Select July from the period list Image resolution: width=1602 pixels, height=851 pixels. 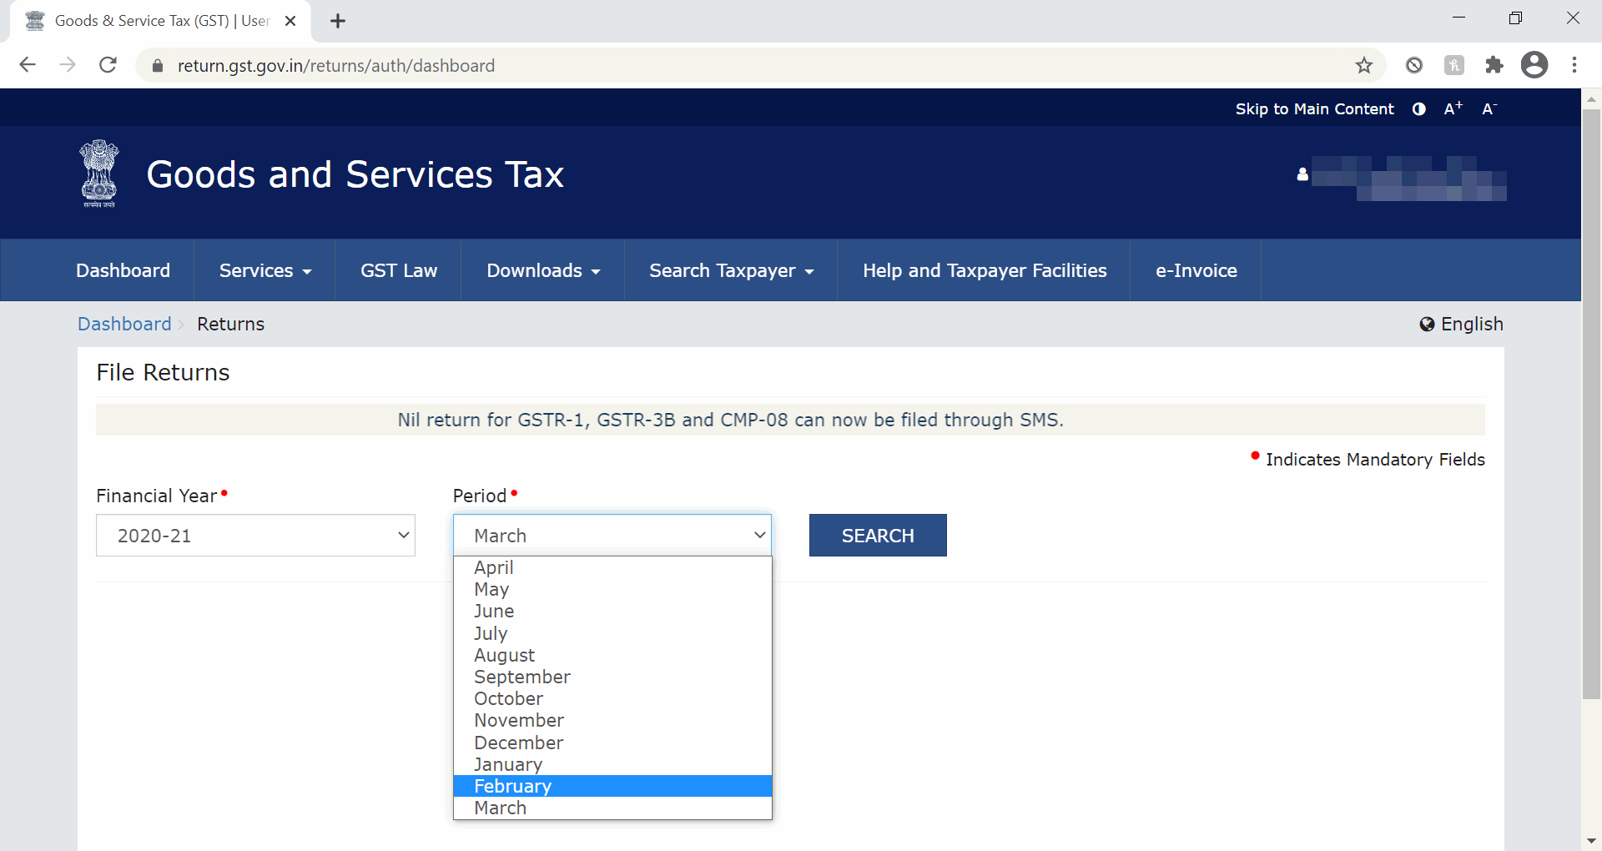point(612,633)
